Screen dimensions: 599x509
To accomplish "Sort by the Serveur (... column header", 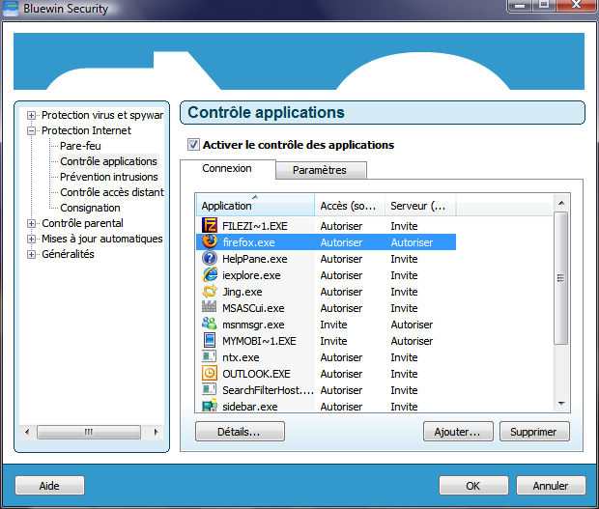I will click(x=420, y=206).
